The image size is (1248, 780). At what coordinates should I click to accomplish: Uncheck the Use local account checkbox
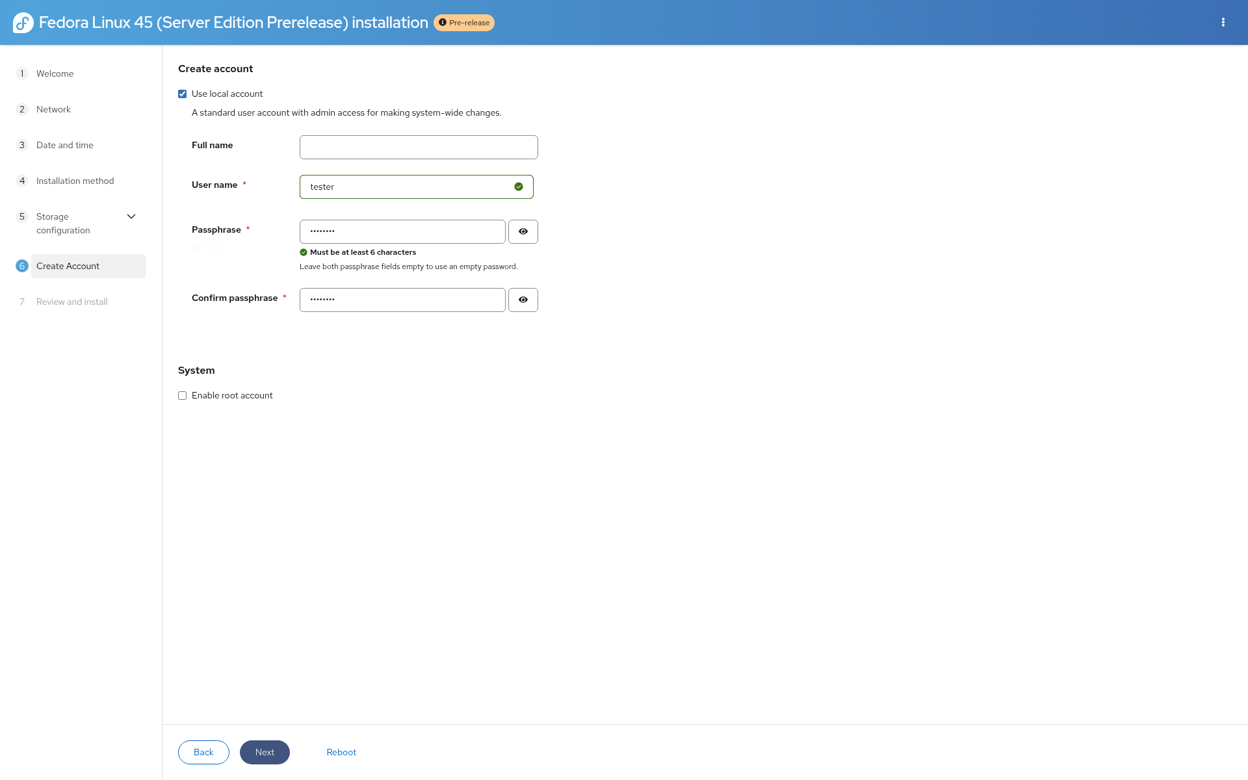183,94
